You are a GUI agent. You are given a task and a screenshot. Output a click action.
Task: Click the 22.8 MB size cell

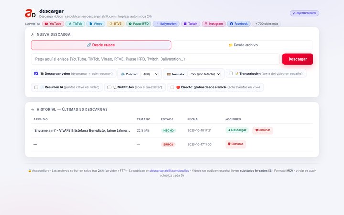pyautogui.click(x=143, y=130)
